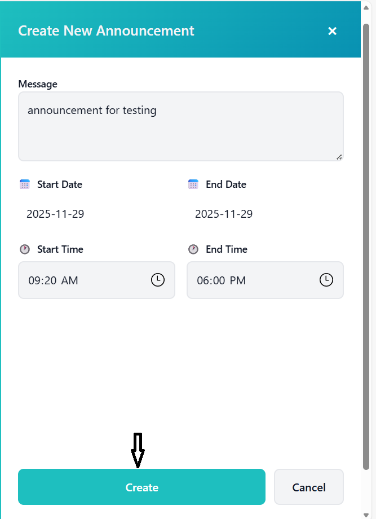
Task: Click the Create New Announcement title bar
Action: click(107, 30)
